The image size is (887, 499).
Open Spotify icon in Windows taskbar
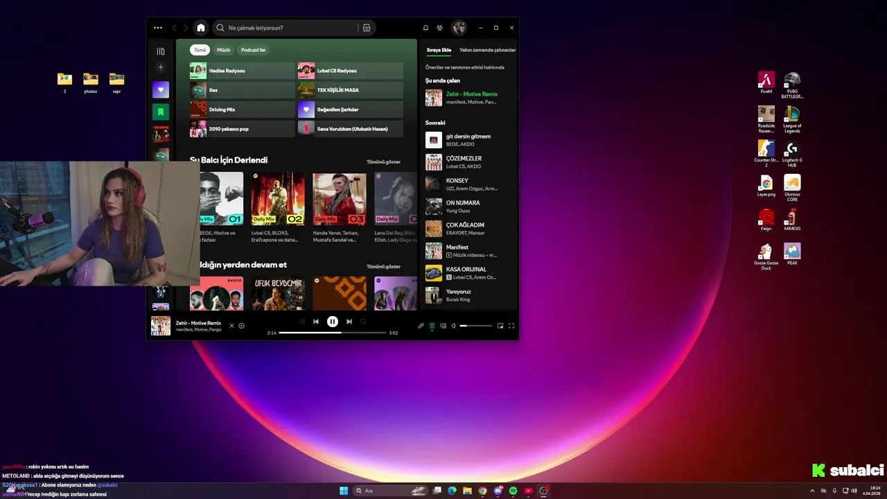pos(513,491)
